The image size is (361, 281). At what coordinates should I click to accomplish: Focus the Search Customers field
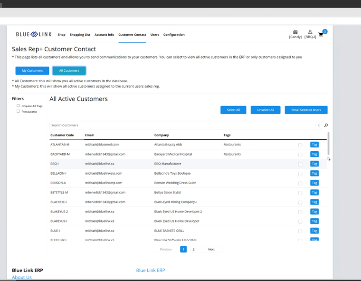(x=183, y=125)
